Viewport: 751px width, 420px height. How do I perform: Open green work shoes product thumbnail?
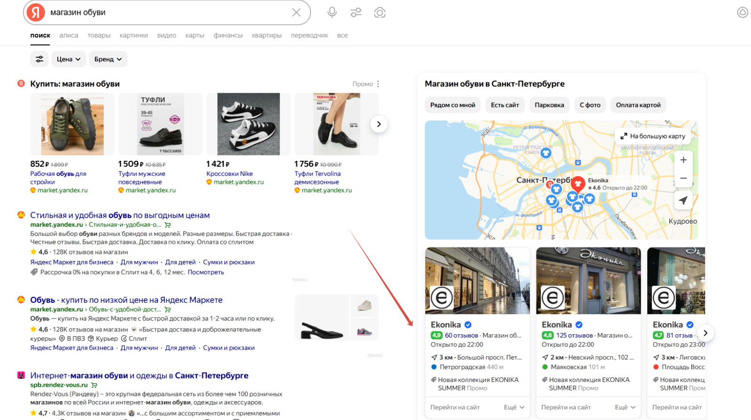72,124
